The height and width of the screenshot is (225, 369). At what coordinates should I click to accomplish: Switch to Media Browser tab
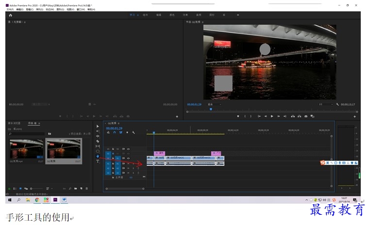click(x=15, y=123)
